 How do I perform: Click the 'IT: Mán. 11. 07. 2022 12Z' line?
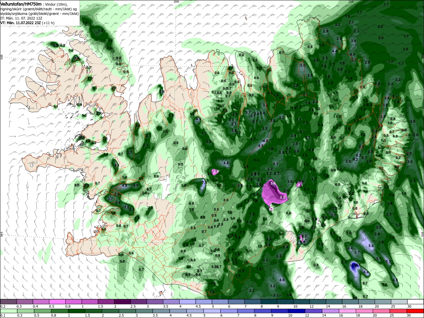[x=22, y=18]
